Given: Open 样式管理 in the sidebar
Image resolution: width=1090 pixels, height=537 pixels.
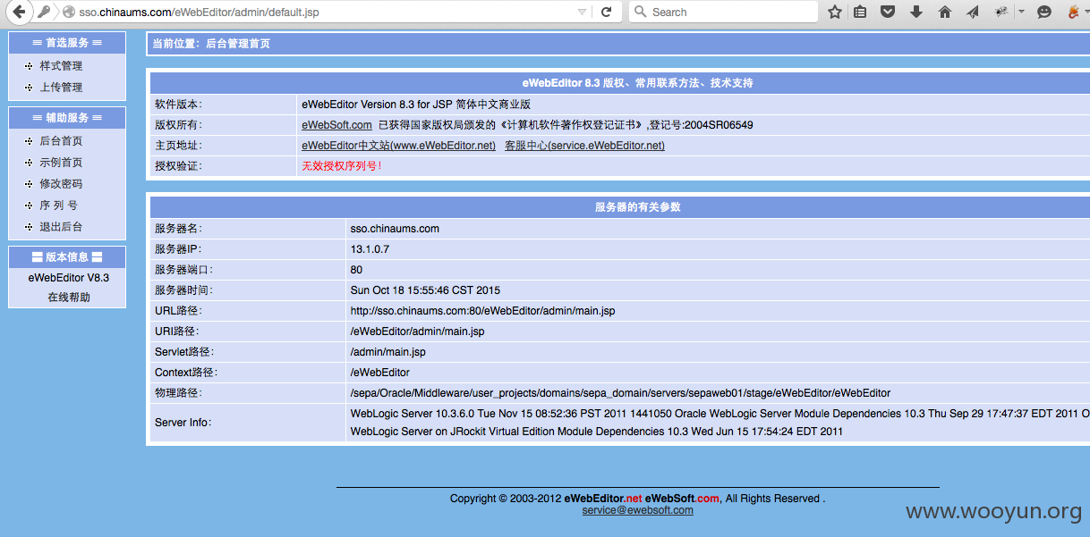Looking at the screenshot, I should [61, 66].
